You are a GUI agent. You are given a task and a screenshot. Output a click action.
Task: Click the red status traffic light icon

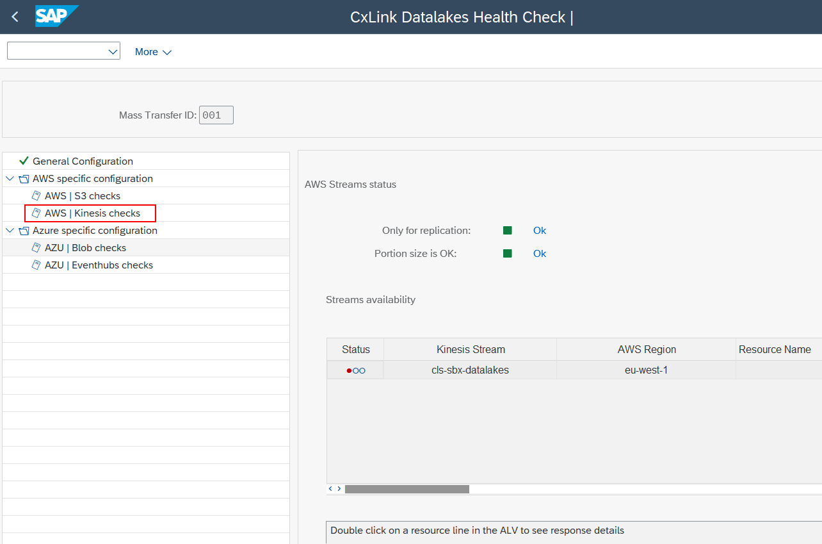[x=356, y=370]
